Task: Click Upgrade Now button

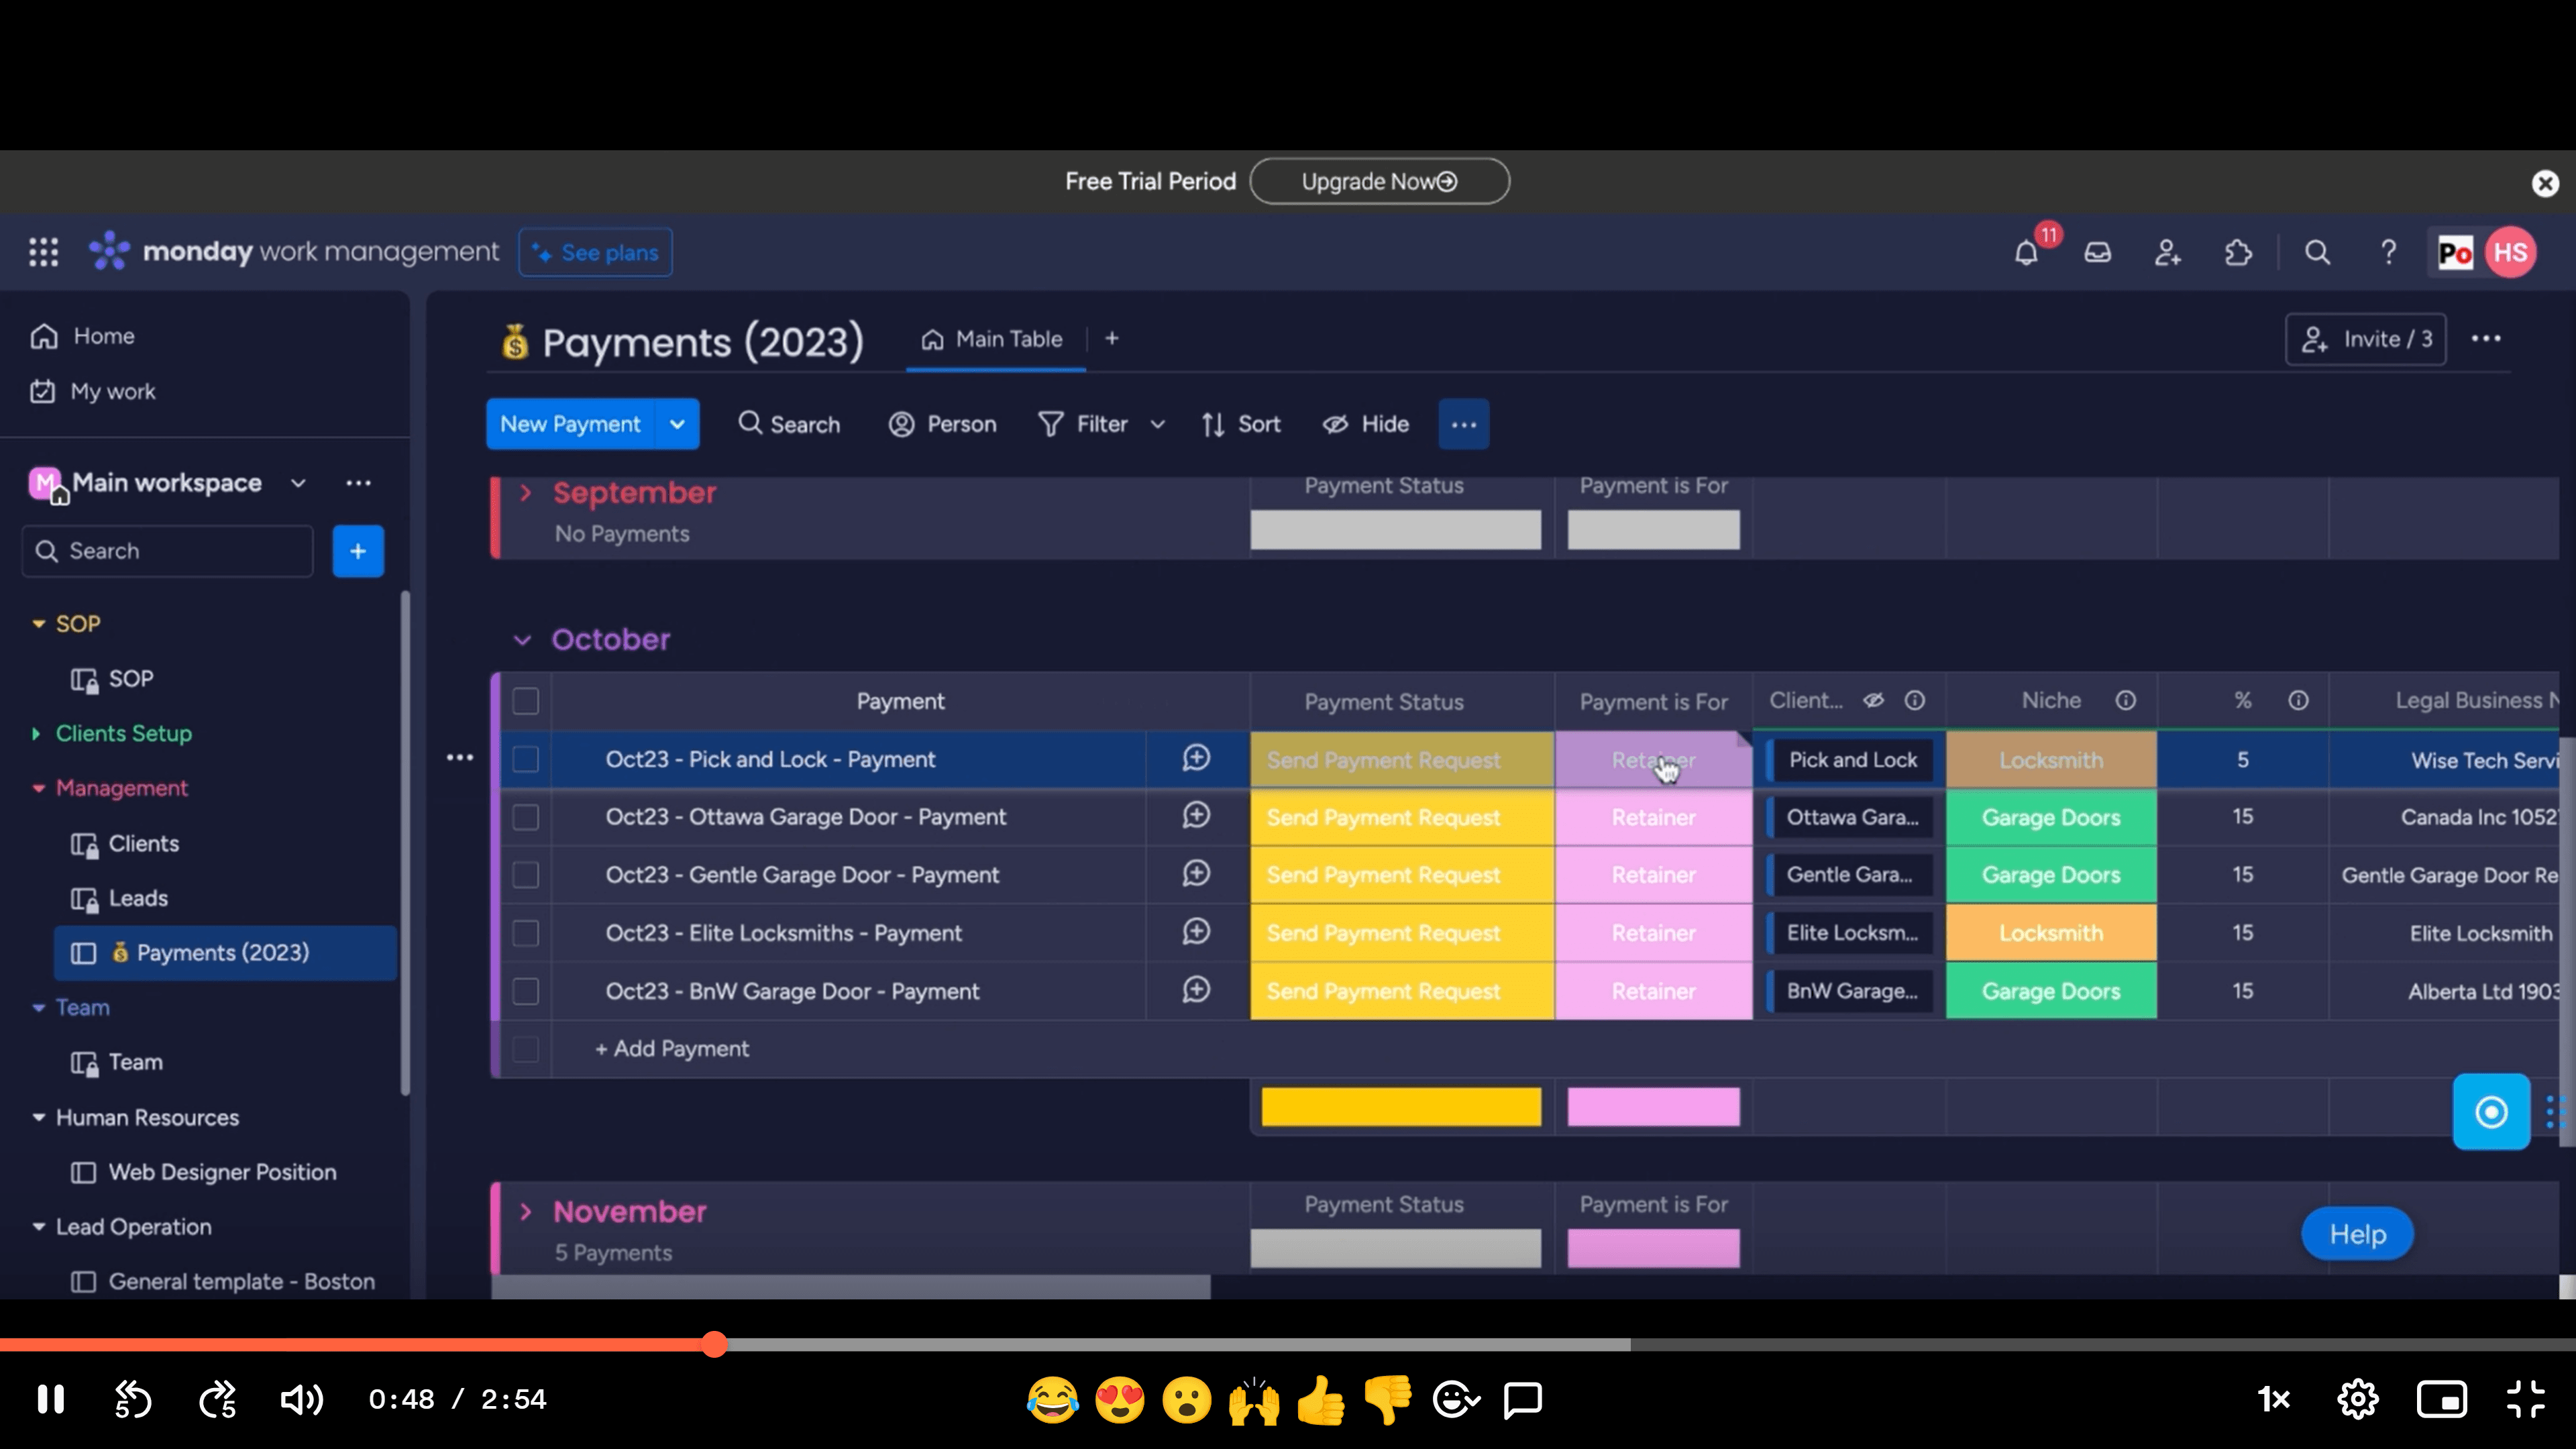Action: [1379, 181]
